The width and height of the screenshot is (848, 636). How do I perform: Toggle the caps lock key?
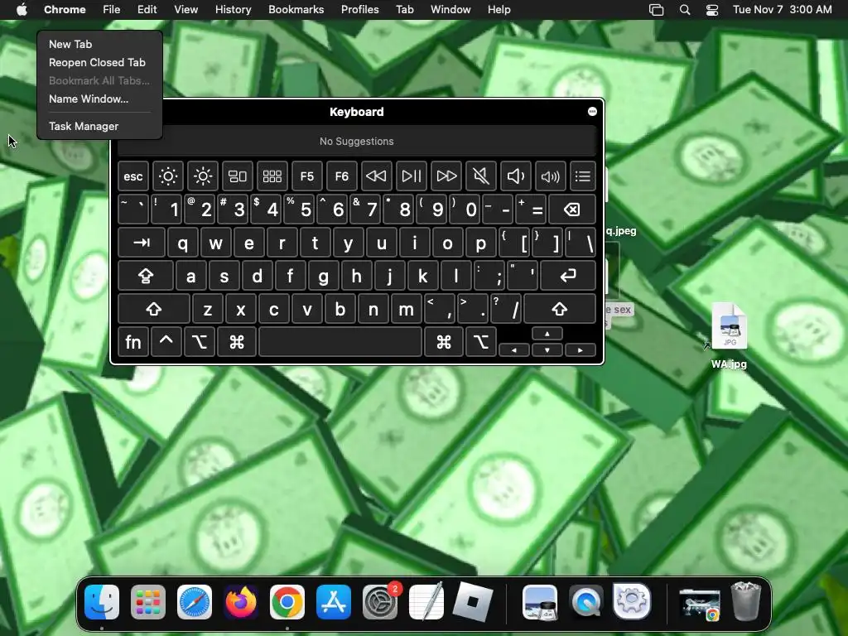(146, 276)
